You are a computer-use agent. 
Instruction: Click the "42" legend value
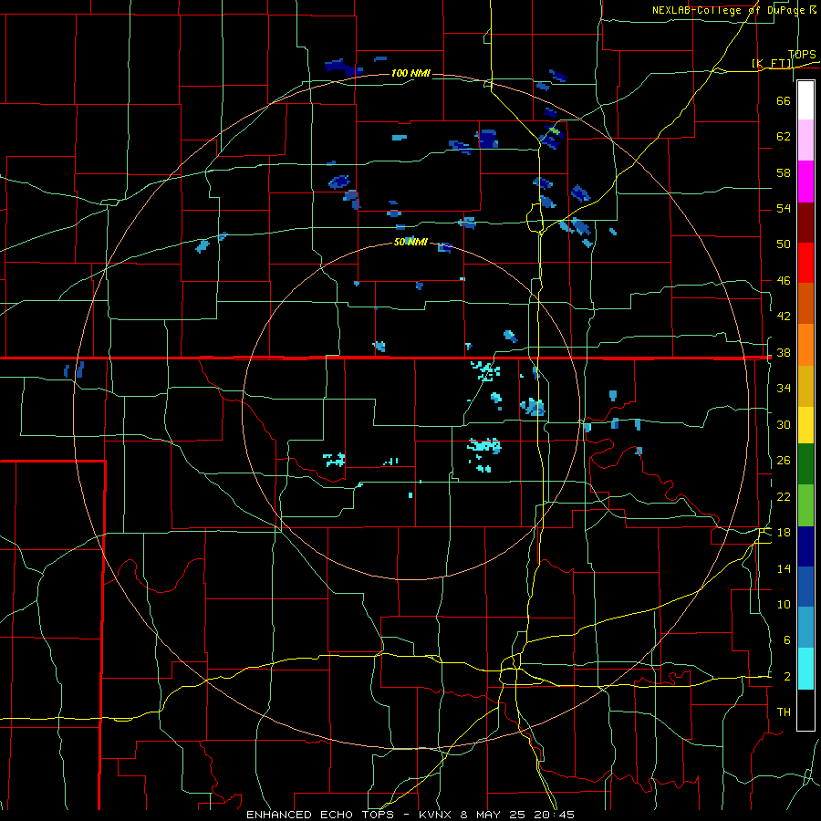click(x=784, y=317)
